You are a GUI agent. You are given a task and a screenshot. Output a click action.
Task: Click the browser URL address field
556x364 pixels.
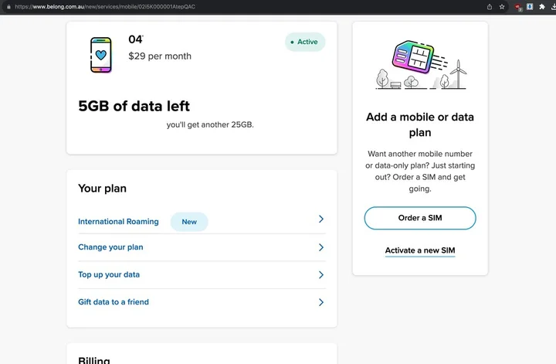(x=232, y=6)
